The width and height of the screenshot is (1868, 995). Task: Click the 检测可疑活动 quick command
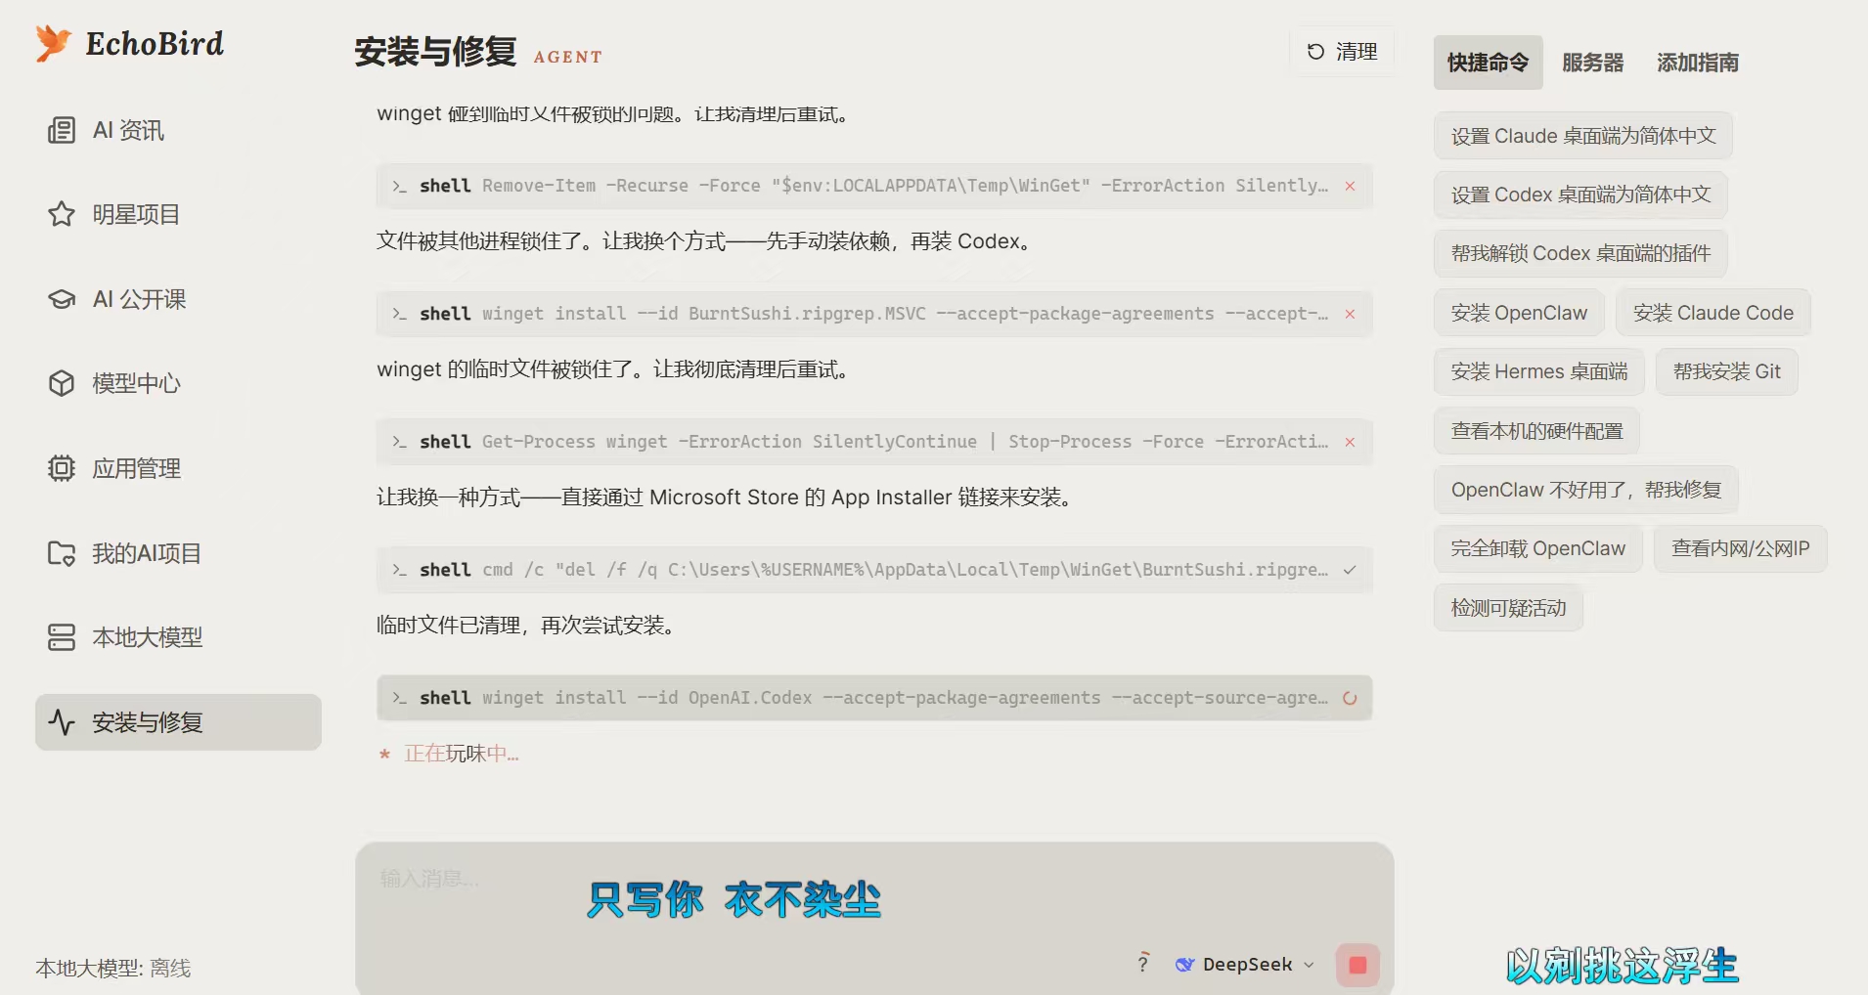1508,608
